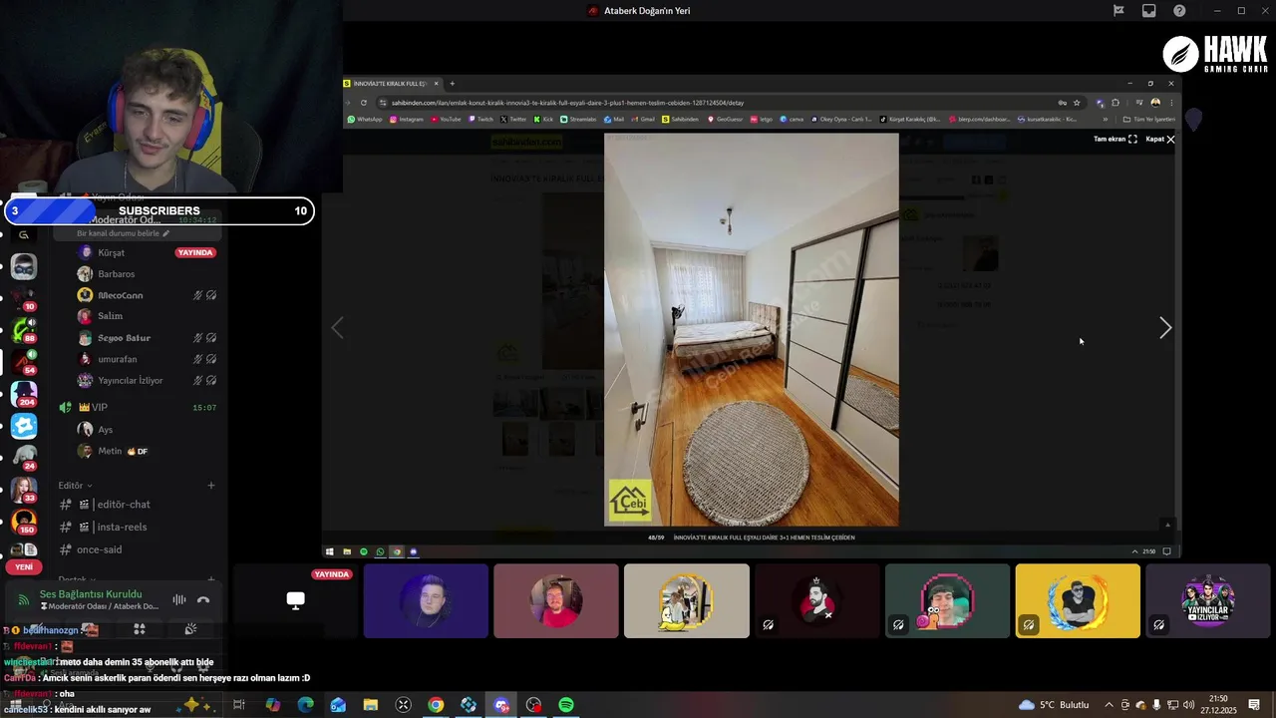This screenshot has height=718, width=1276.
Task: Select MecoCann in the voice channel
Action: [148, 296]
